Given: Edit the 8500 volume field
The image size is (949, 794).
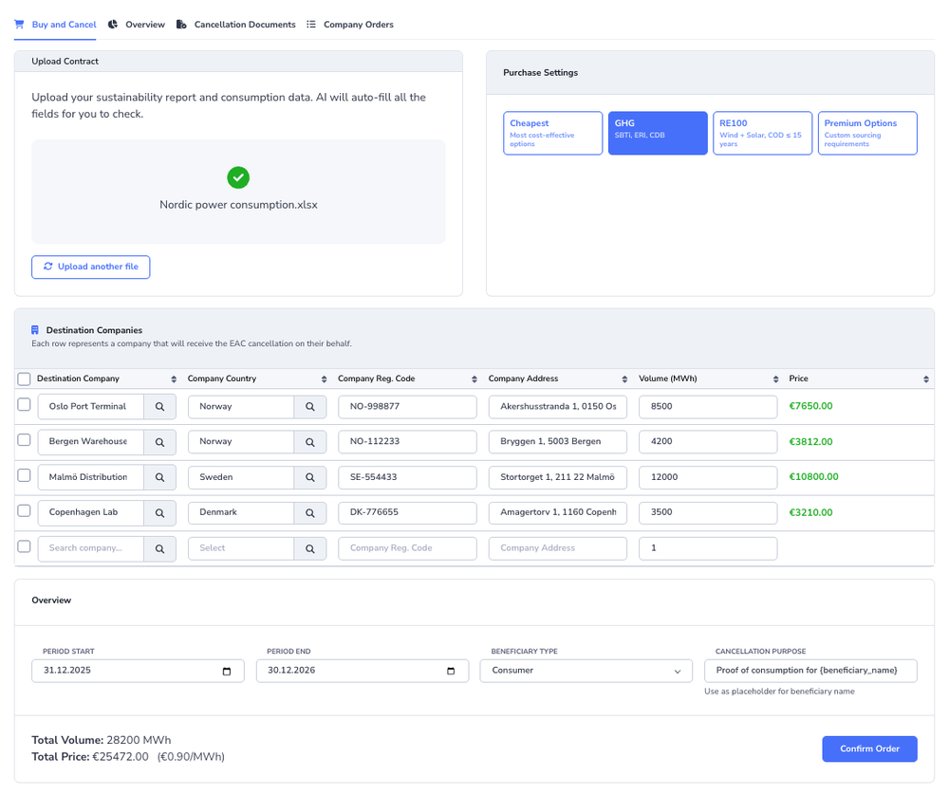Looking at the screenshot, I should click(x=708, y=407).
